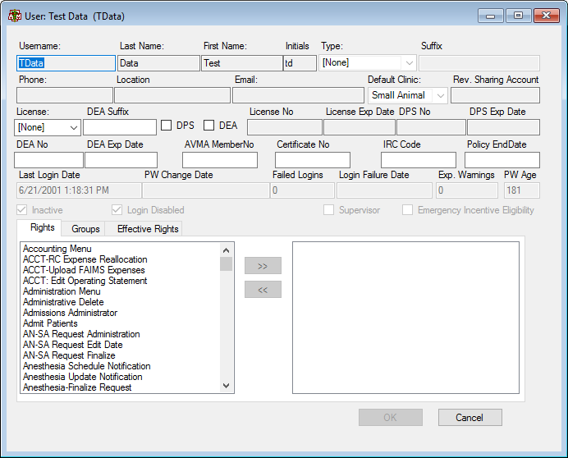Image resolution: width=568 pixels, height=458 pixels.
Task: Click the Policy EndDate field
Action: pos(502,160)
